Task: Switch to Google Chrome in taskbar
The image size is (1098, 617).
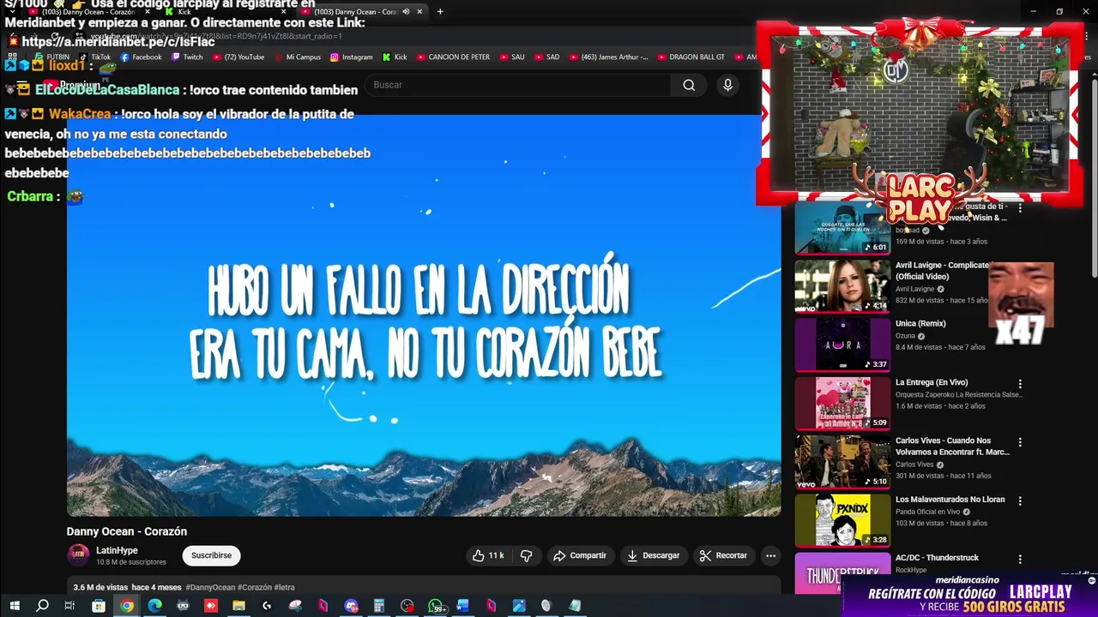Action: click(x=127, y=606)
